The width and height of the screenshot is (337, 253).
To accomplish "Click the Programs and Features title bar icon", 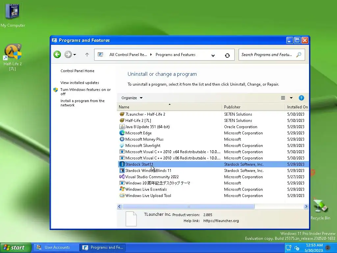I will (55, 40).
